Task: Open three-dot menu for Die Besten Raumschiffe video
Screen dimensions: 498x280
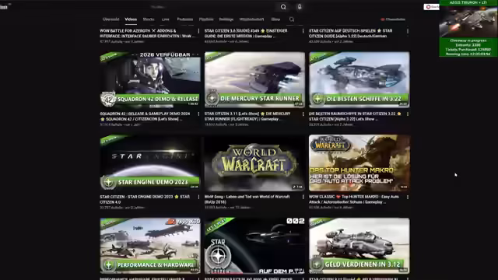Action: (408, 114)
